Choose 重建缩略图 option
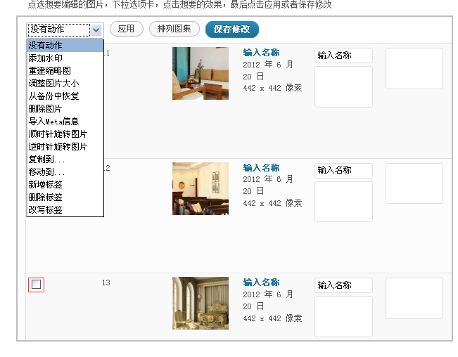This screenshot has width=458, height=357. [49, 71]
